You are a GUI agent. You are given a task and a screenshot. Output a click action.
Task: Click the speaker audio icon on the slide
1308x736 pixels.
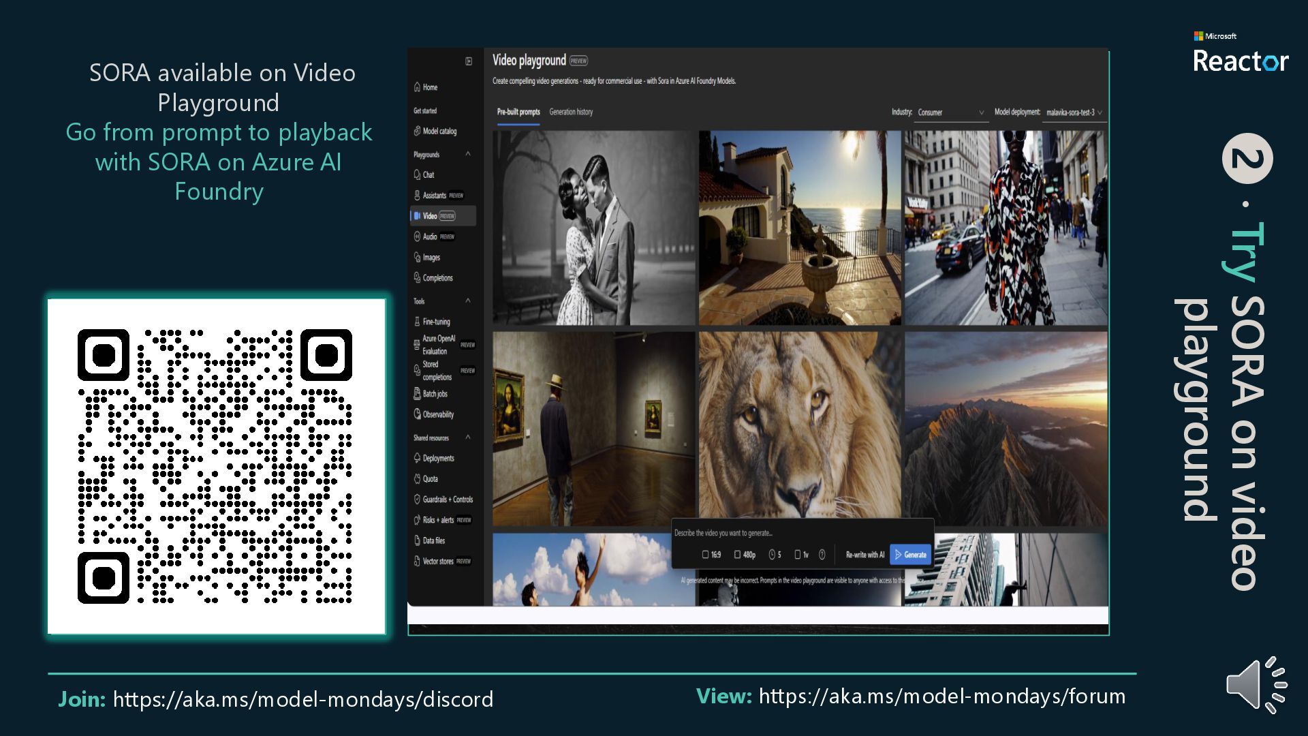coord(1256,685)
